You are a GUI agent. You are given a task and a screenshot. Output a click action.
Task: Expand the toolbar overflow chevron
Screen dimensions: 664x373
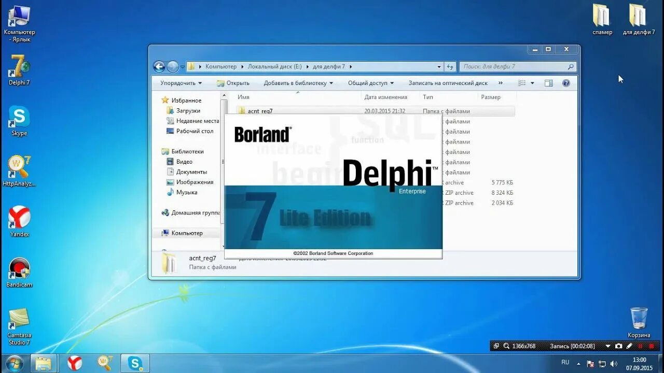(501, 83)
